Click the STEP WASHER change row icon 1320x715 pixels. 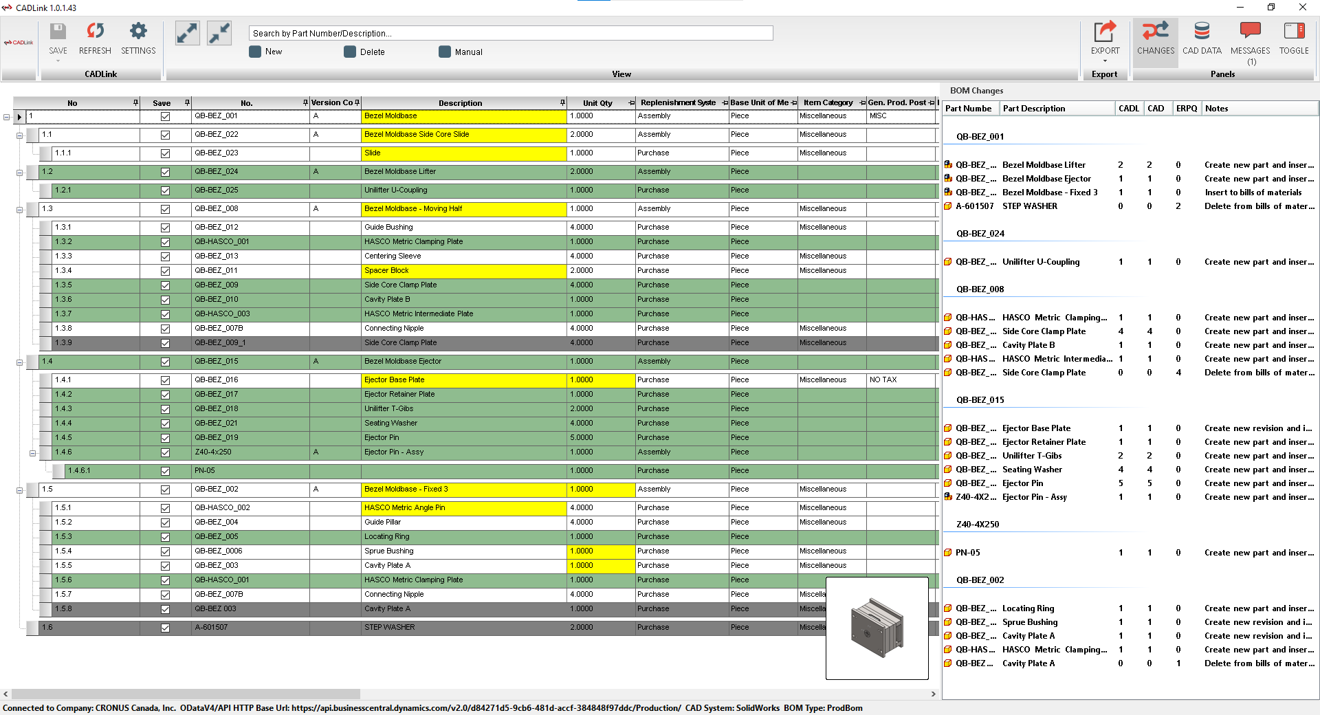pos(948,206)
